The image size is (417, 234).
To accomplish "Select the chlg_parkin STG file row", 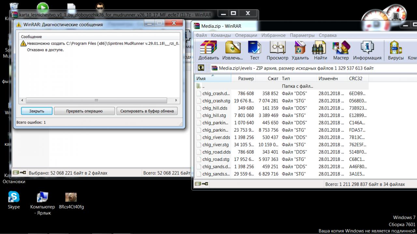I will point(282,130).
